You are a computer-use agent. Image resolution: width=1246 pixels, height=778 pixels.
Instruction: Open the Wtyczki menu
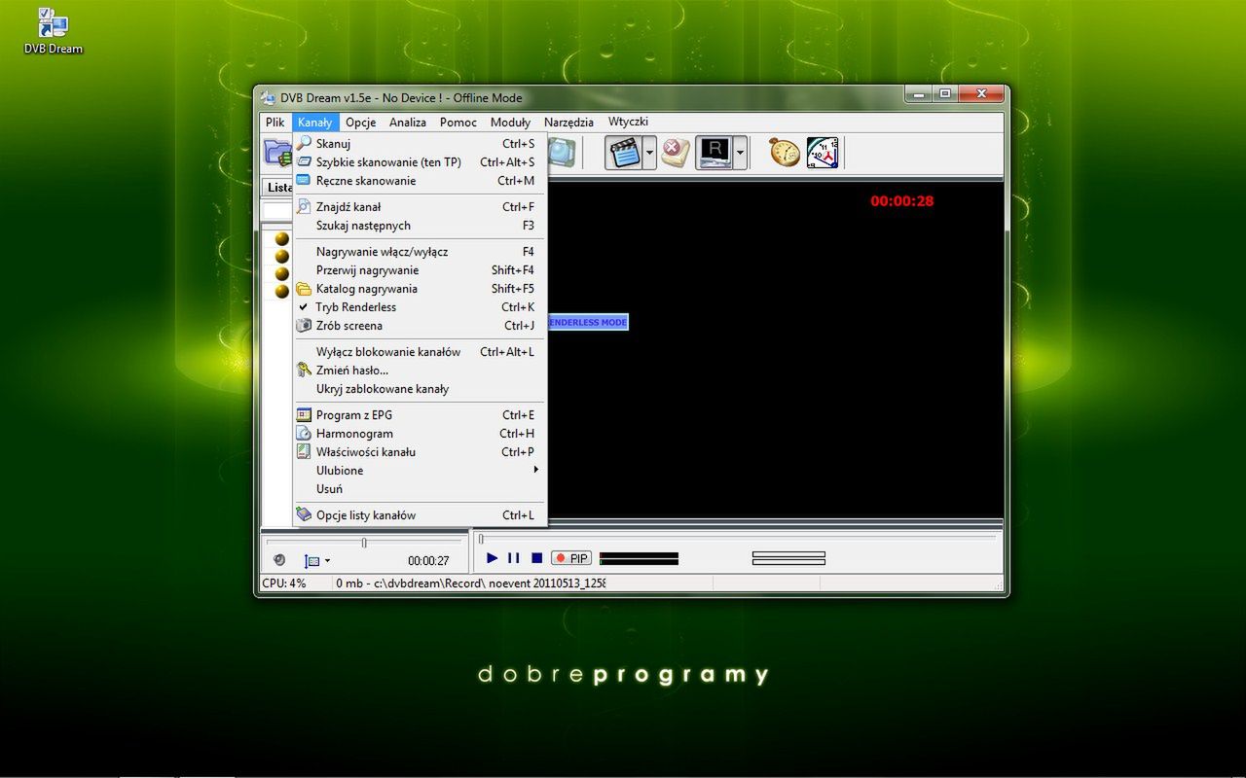628,123
